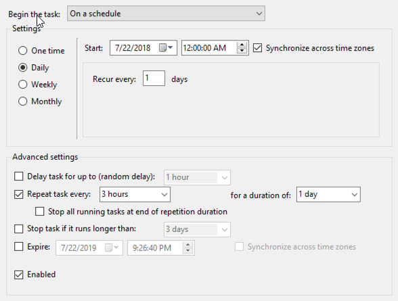Open the Start date calendar picker icon
The height and width of the screenshot is (301, 398).
tap(166, 47)
